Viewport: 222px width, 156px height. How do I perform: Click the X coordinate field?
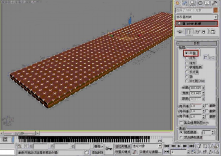point(40,146)
